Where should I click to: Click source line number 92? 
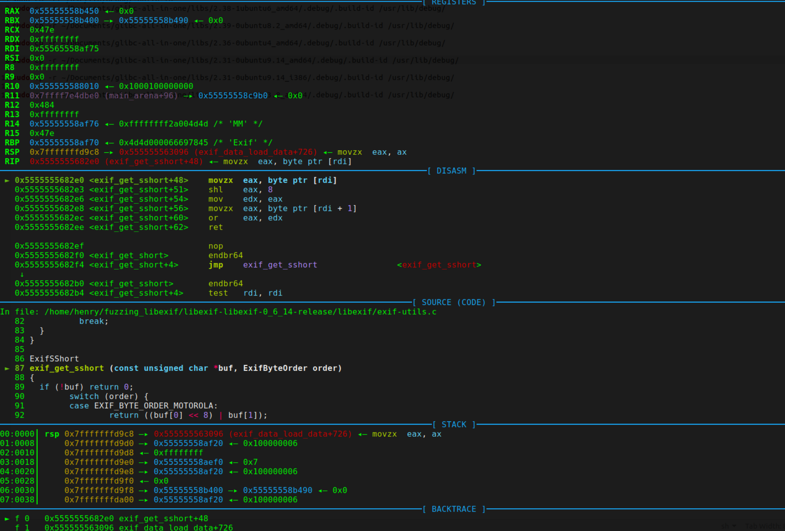coord(19,415)
